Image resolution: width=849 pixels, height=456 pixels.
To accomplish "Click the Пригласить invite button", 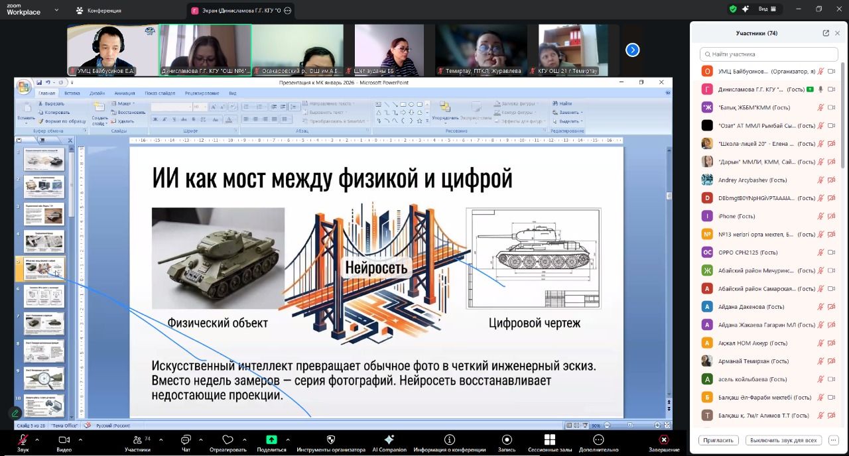I will click(x=718, y=440).
